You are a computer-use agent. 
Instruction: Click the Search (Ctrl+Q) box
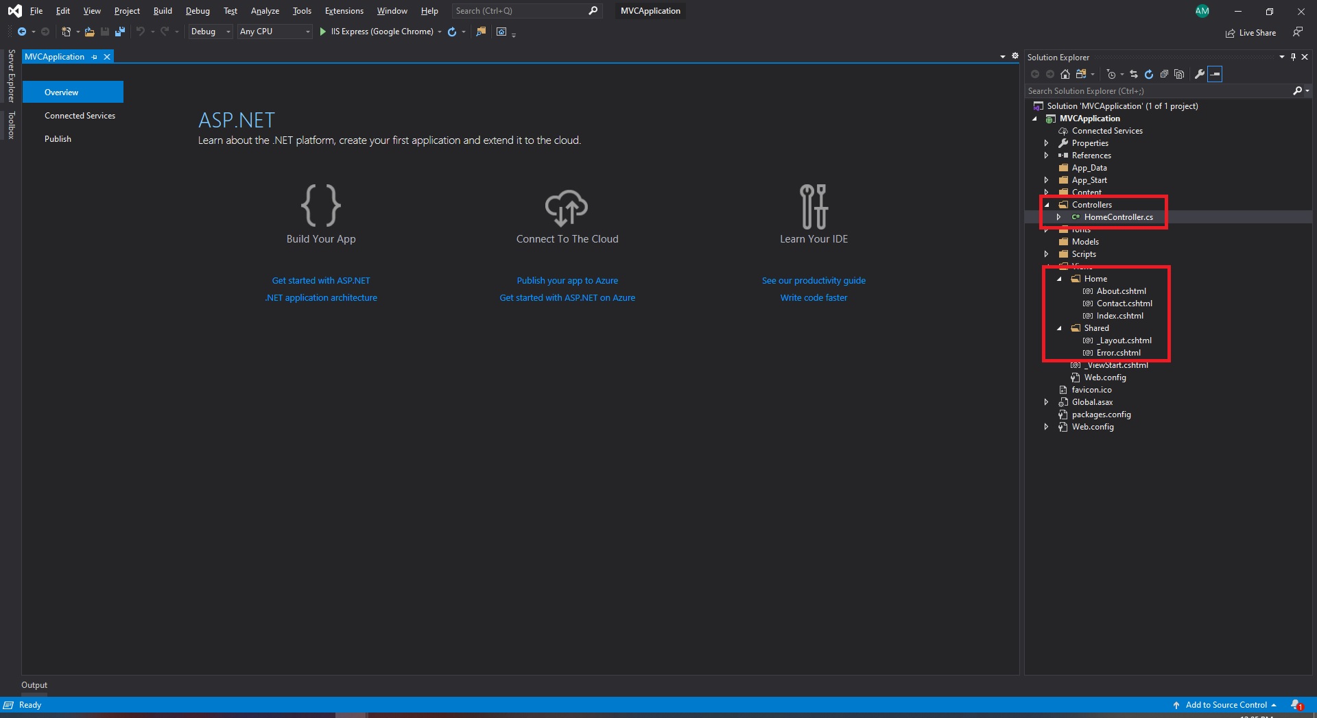click(525, 11)
